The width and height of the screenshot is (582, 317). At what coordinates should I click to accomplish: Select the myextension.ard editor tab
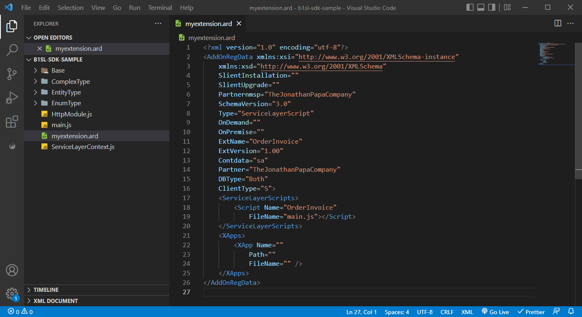coord(209,24)
